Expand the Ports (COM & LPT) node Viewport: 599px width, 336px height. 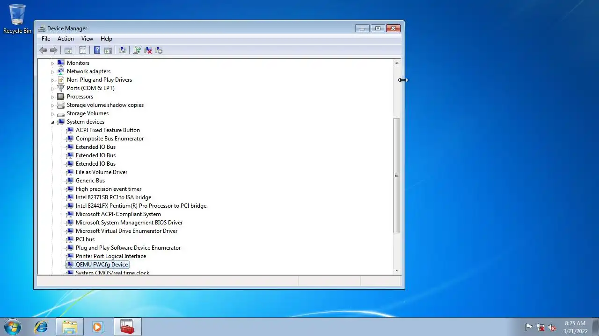[x=53, y=89]
